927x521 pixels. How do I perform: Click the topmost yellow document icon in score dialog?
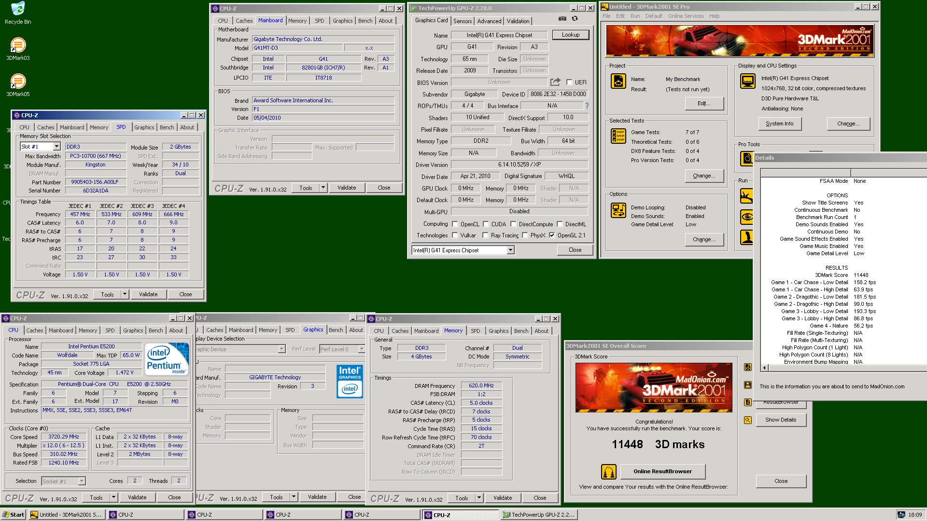coord(748,367)
